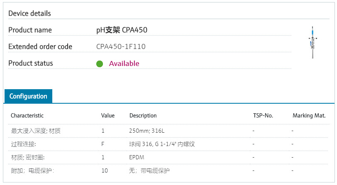
Task: Open the CPA450 product image thumbnail
Action: (x=311, y=43)
